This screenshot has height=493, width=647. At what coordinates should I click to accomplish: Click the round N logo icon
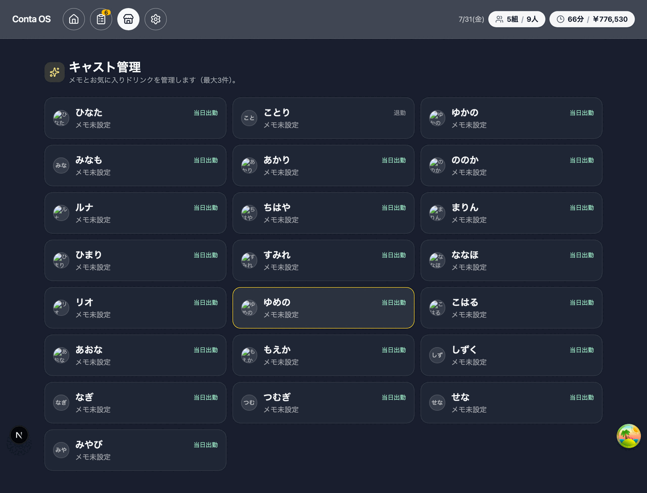click(19, 435)
